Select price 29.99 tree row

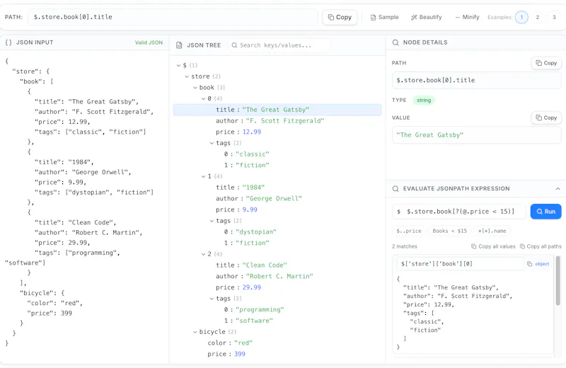tap(277, 287)
